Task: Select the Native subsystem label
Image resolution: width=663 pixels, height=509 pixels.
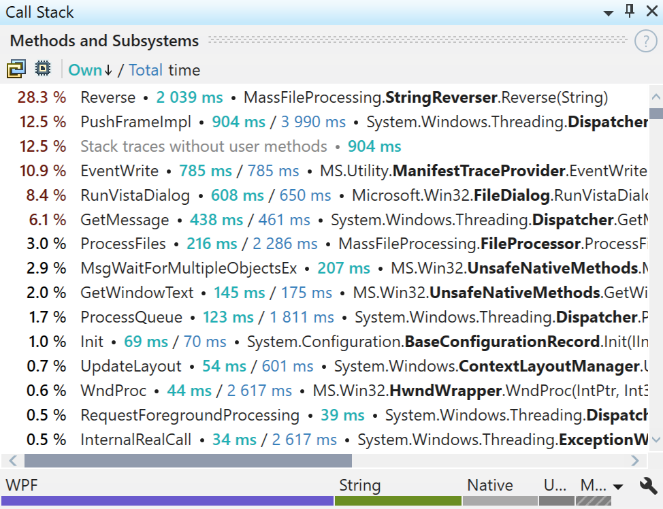Action: click(x=490, y=485)
